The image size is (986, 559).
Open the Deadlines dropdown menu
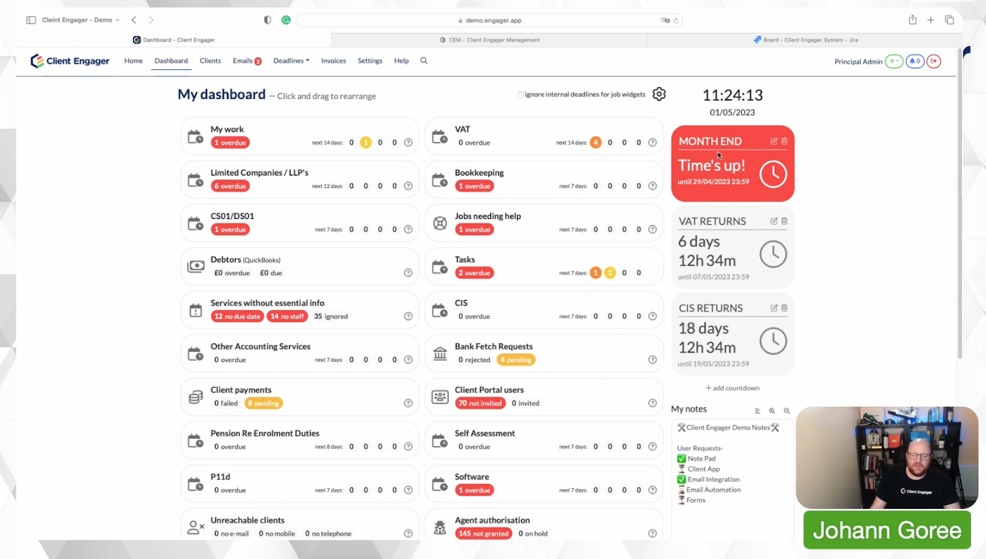[x=291, y=61]
